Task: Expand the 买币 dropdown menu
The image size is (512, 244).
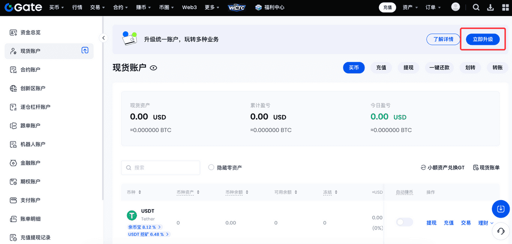Action: pos(56,7)
